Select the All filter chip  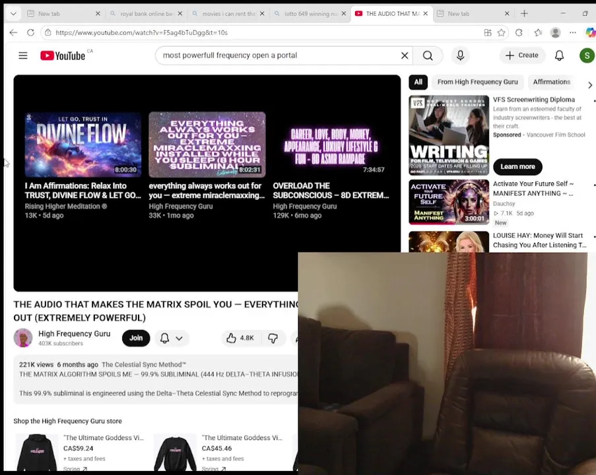tap(418, 82)
